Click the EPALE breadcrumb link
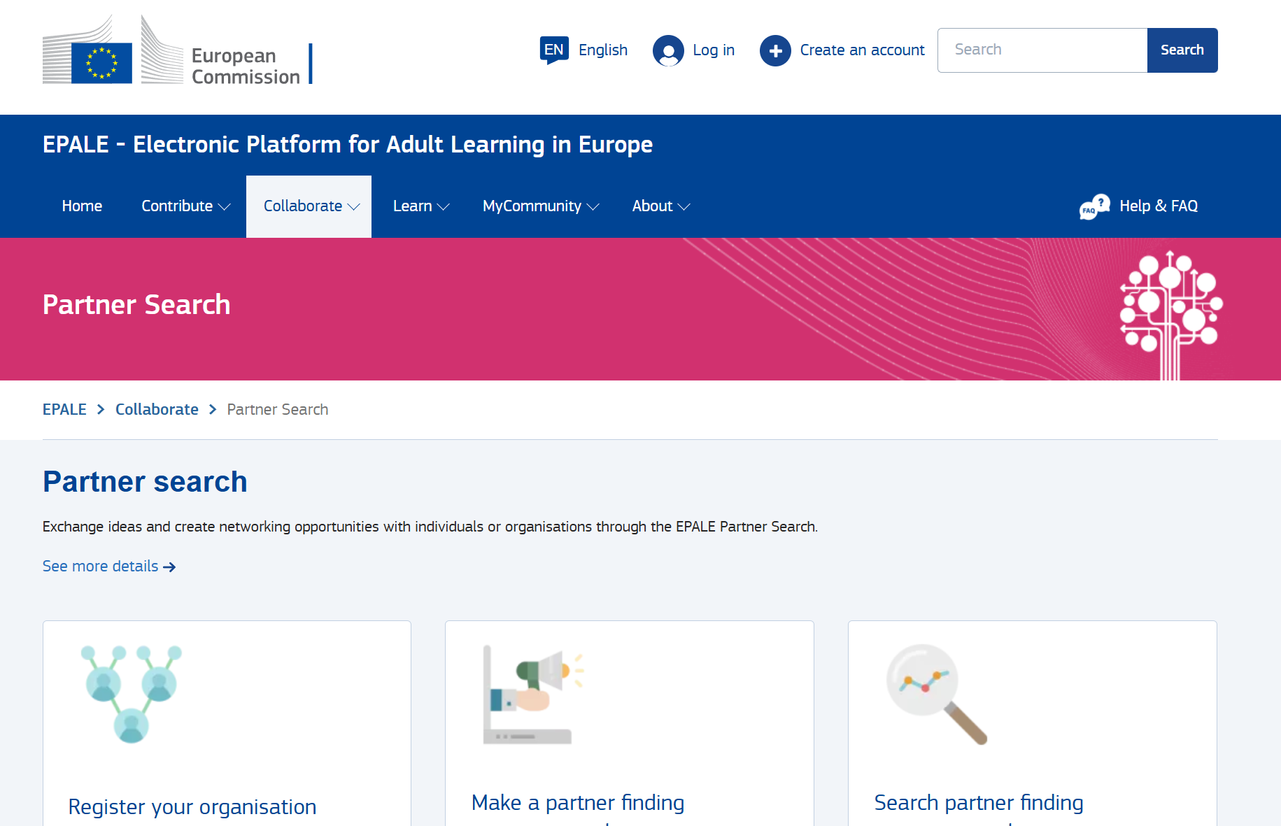Screen dimensions: 1281x826 coord(64,410)
